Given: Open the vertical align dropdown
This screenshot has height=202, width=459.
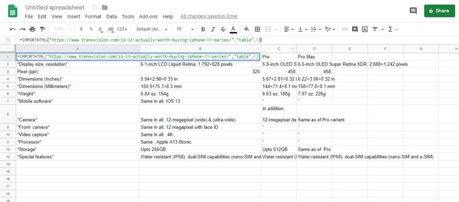Looking at the screenshot, I should tap(302, 29).
